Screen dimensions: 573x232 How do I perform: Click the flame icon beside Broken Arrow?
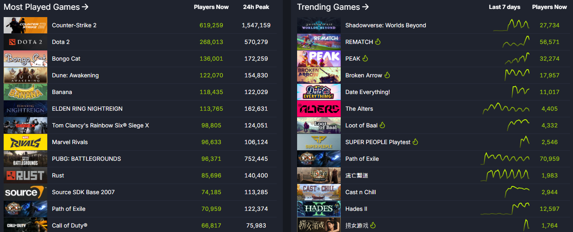click(387, 75)
